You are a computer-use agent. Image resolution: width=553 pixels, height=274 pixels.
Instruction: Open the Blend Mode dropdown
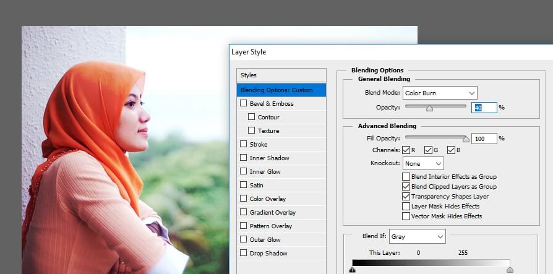tap(439, 93)
